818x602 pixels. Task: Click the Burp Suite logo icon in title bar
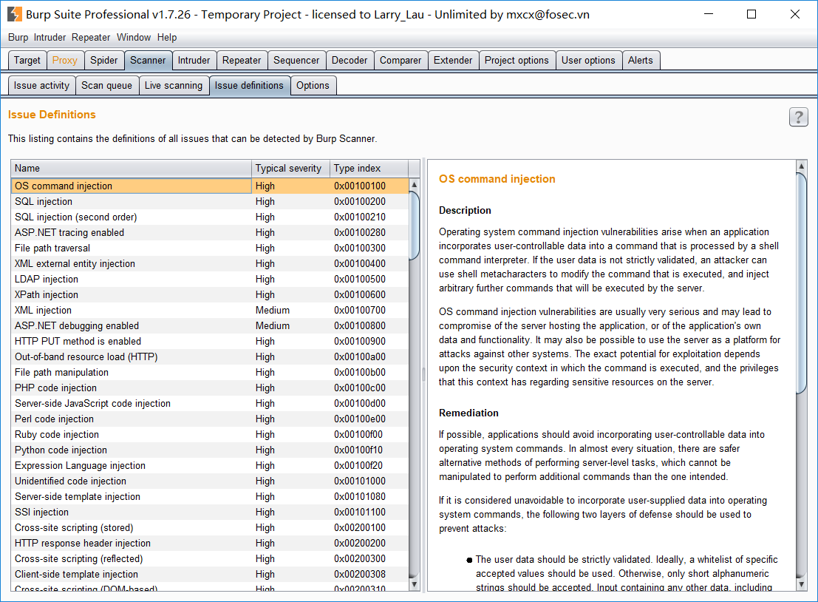pos(15,14)
